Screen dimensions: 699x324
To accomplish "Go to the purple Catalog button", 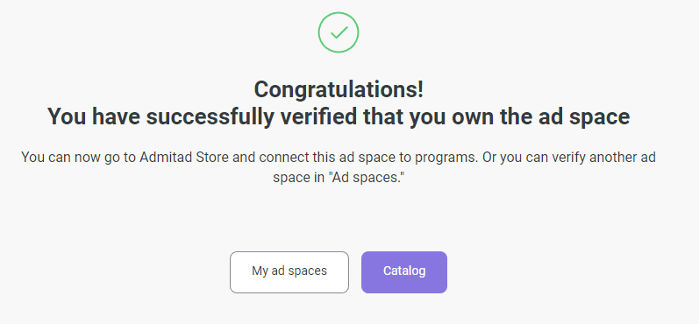I will click(x=404, y=272).
